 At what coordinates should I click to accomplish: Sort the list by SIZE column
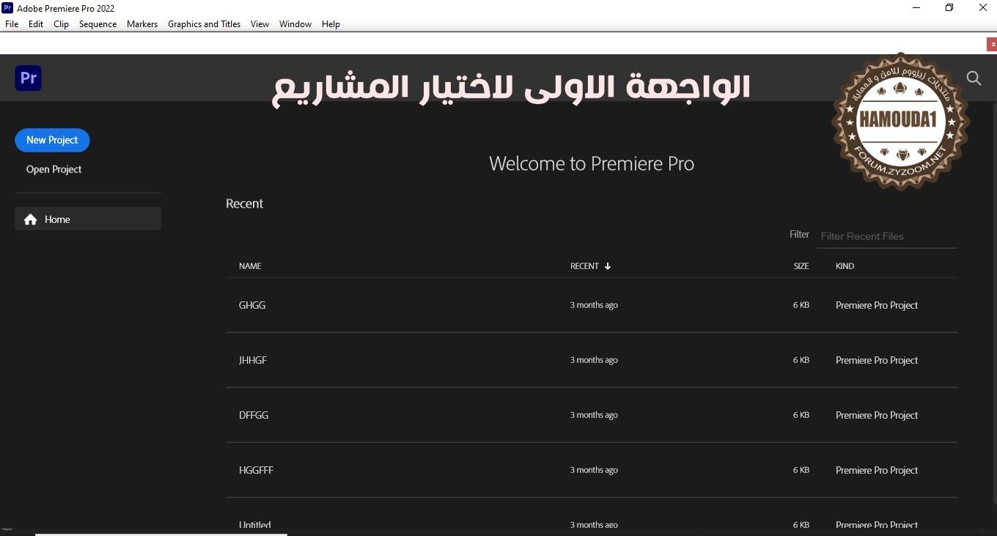[x=801, y=266]
